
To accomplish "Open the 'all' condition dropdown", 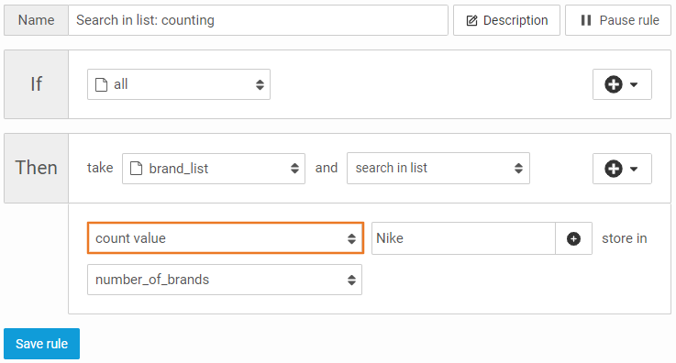I will pos(179,84).
